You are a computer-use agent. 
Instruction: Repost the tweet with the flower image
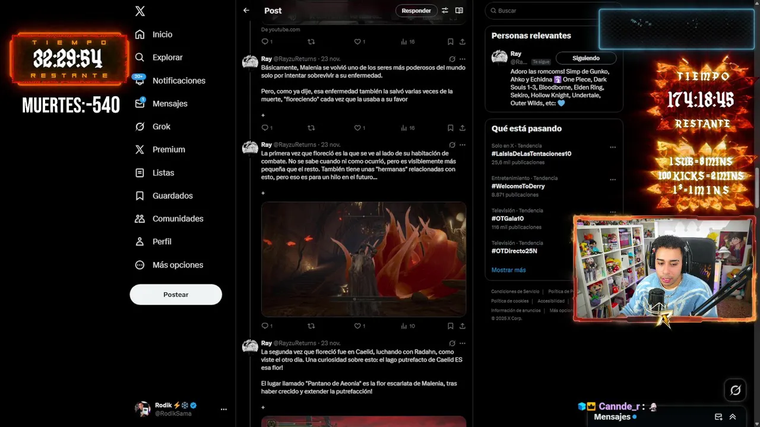pos(311,326)
